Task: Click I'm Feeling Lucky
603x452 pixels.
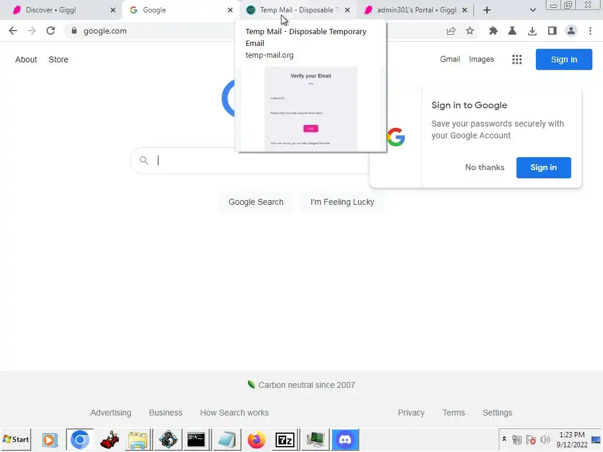Action: coord(342,202)
